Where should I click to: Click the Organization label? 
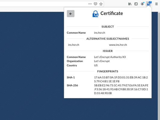pos(75,61)
